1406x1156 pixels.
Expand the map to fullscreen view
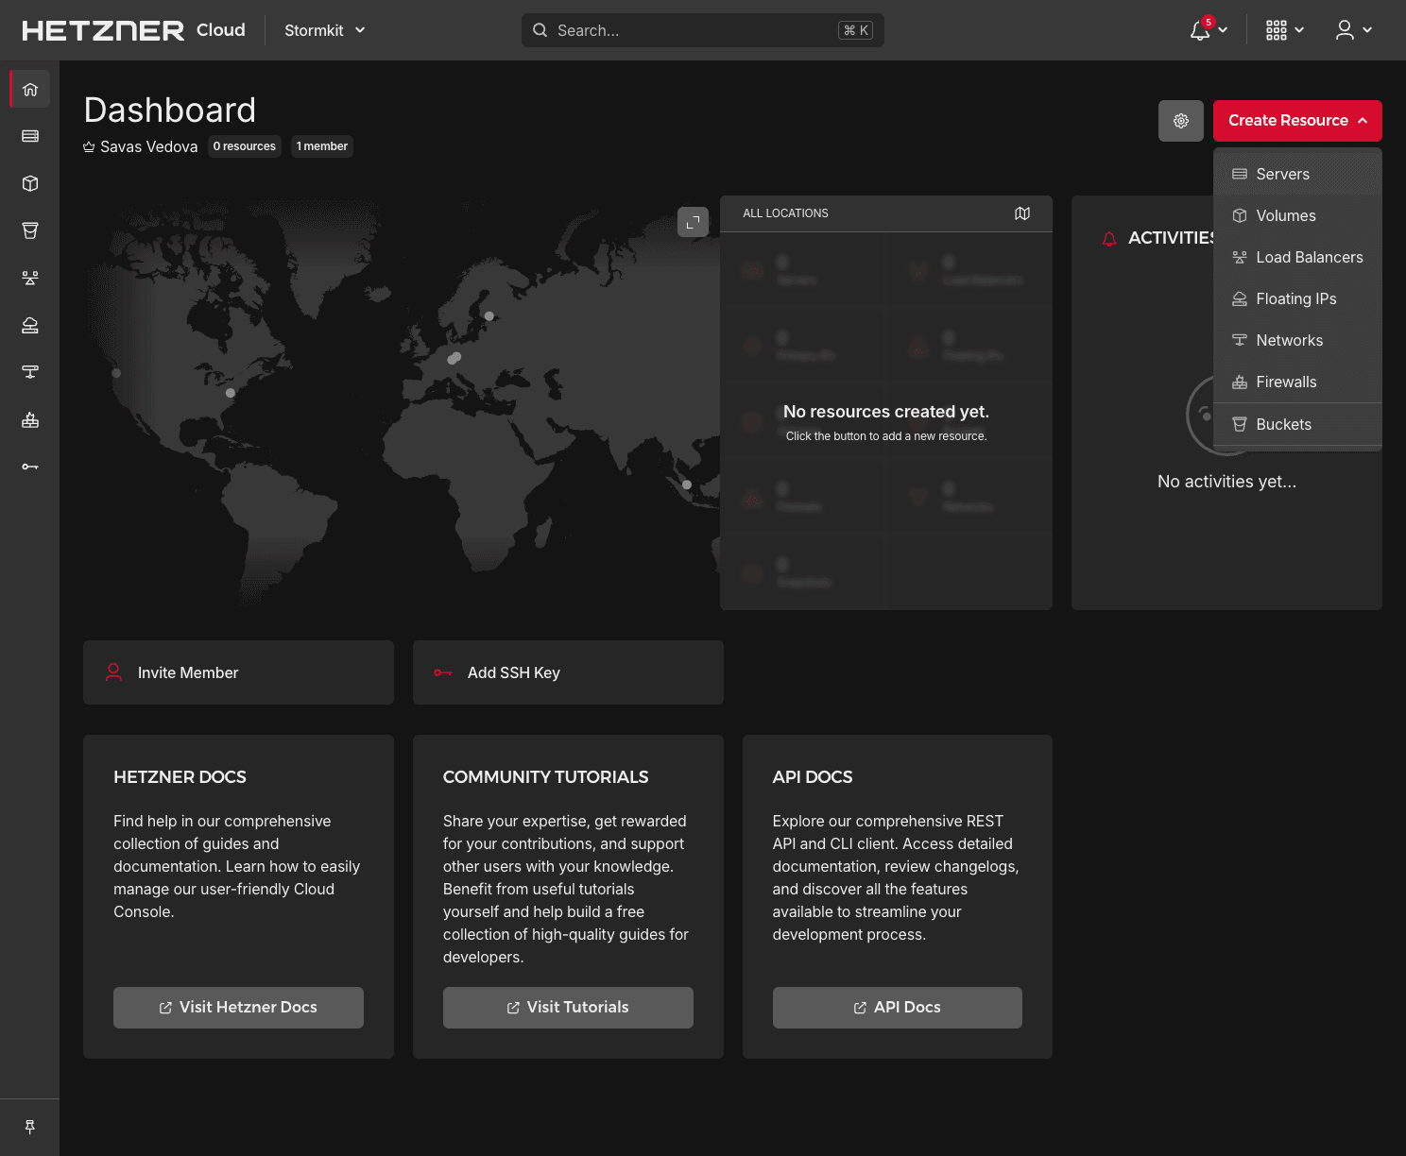click(x=693, y=222)
